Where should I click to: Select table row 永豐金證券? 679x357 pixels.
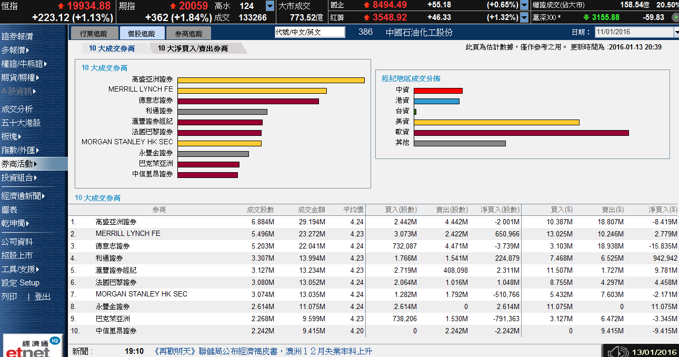pyautogui.click(x=373, y=306)
